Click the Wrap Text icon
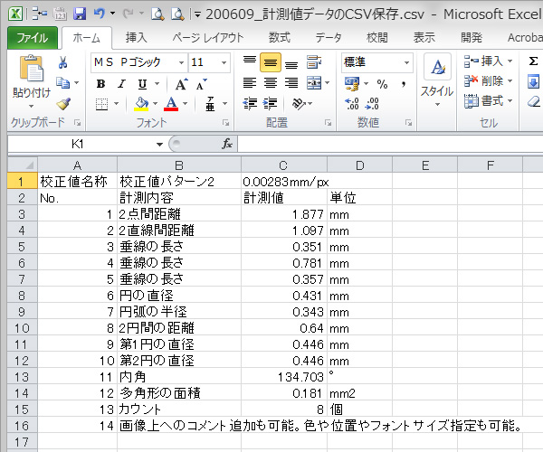The image size is (543, 452). [314, 62]
